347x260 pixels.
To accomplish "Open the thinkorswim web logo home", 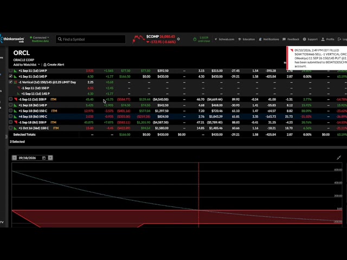I will coord(12,40).
